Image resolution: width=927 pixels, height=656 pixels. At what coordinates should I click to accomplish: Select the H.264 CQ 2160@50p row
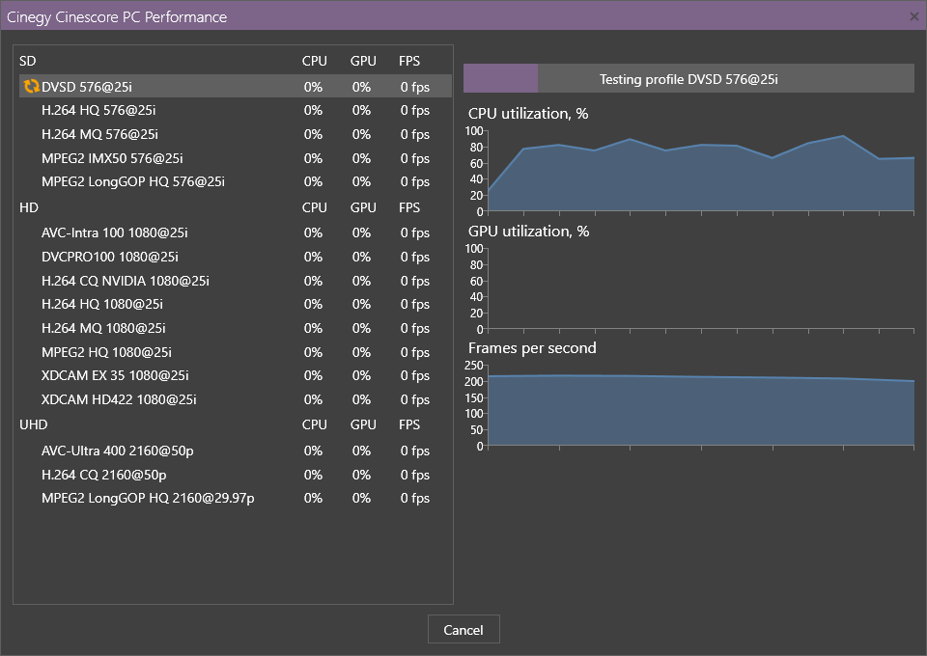click(236, 475)
